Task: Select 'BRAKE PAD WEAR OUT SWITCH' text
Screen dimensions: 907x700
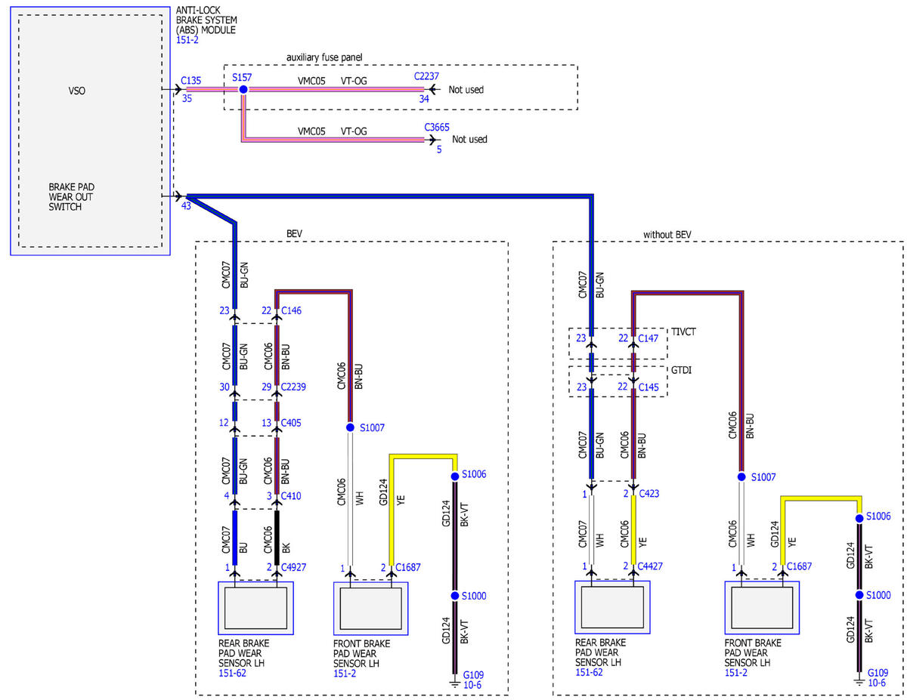Action: point(72,196)
